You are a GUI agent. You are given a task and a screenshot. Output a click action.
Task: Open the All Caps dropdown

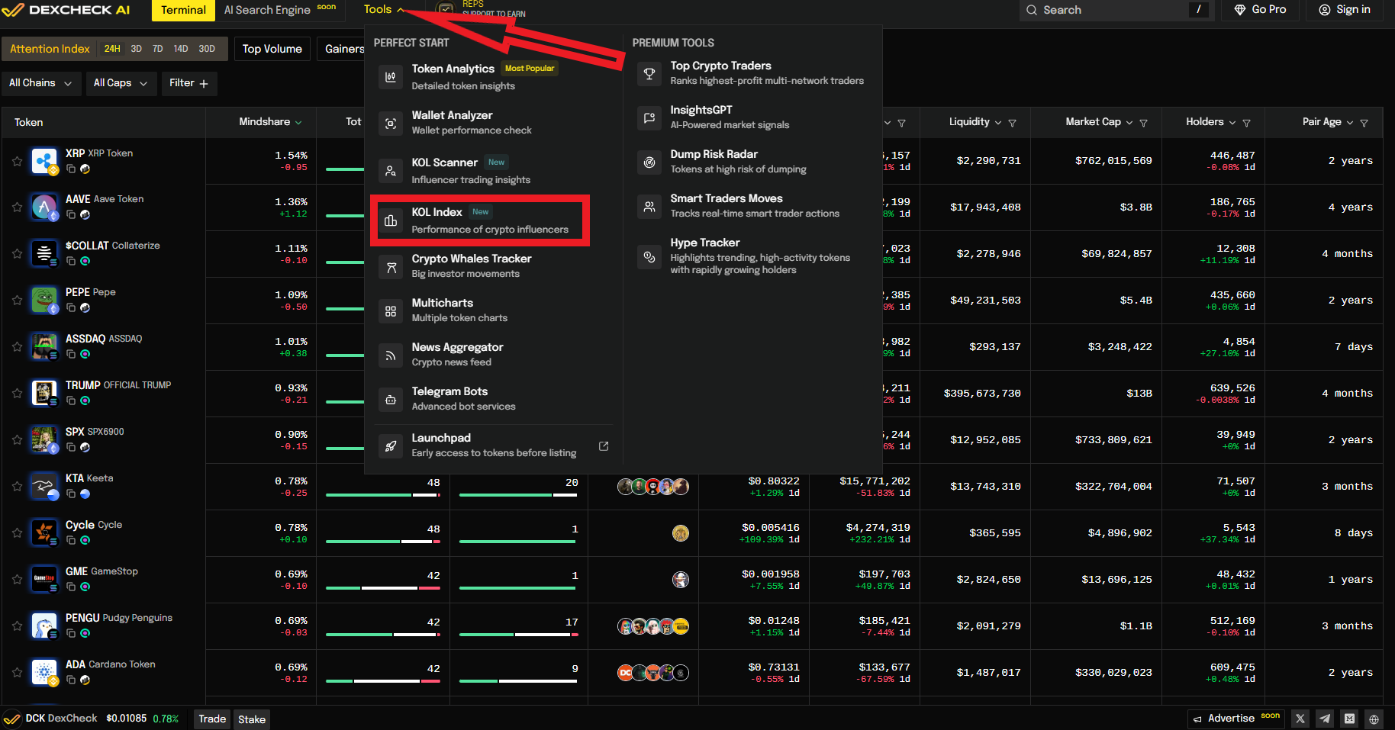coord(120,83)
